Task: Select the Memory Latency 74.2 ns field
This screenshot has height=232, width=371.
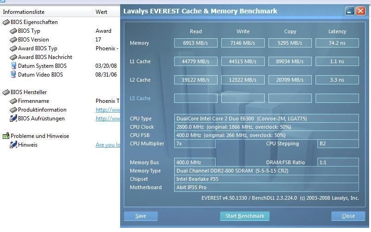Action: [x=337, y=43]
